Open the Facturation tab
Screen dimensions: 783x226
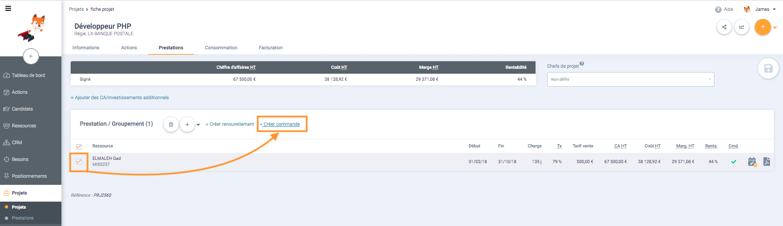click(x=271, y=48)
